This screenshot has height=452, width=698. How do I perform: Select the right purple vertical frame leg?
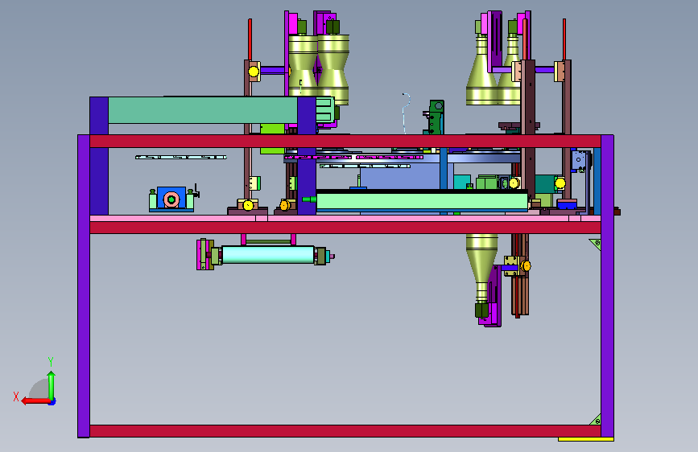[607, 286]
